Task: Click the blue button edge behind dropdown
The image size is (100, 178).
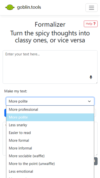Action: tap(5, 113)
